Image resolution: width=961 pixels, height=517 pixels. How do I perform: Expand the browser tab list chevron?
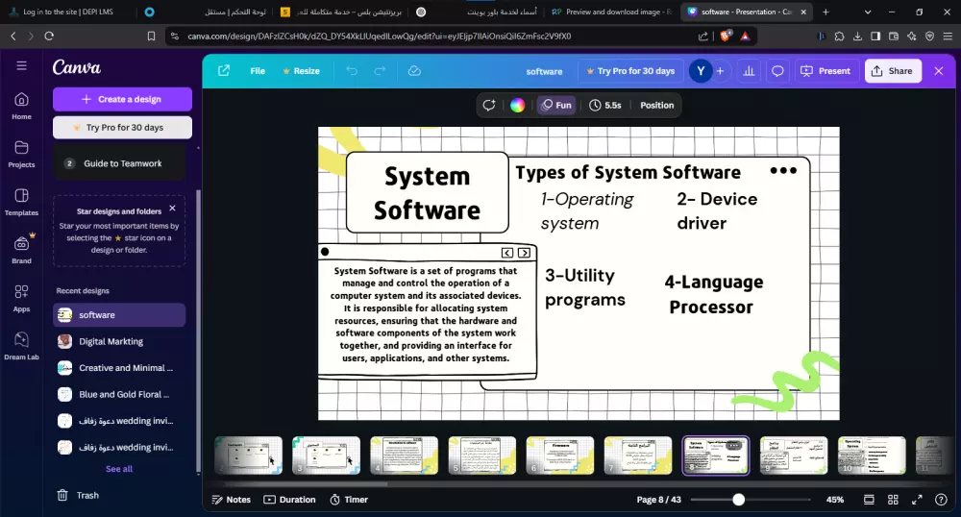[867, 12]
